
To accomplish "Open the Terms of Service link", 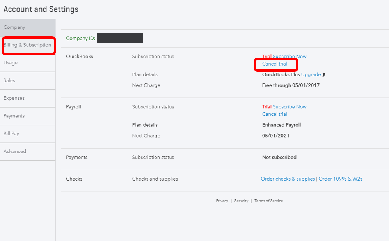I will [268, 201].
